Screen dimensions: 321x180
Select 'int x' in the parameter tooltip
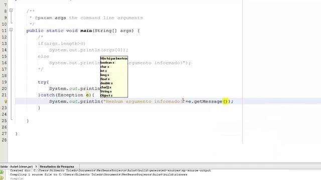103,71
